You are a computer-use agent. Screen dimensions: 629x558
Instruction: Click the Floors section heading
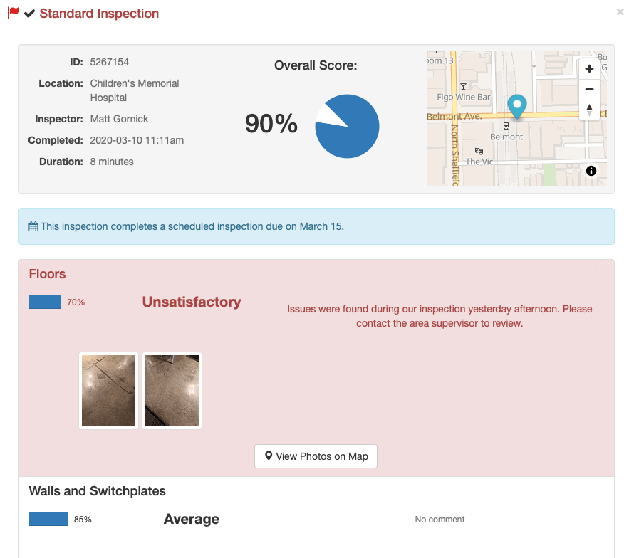[47, 274]
